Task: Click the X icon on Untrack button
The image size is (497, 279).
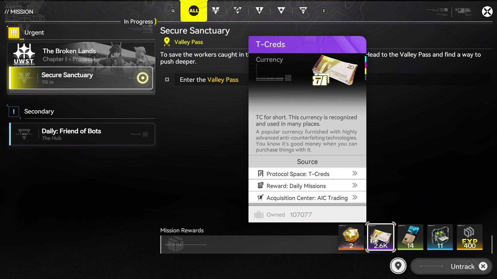Action: [x=483, y=266]
